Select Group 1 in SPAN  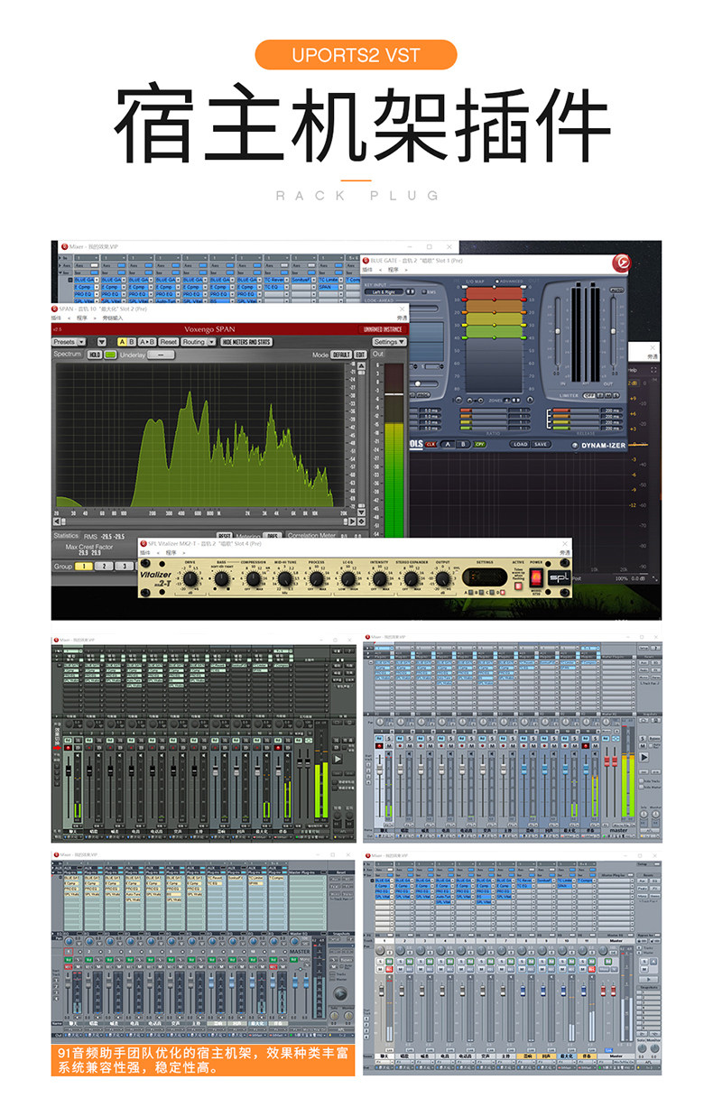pyautogui.click(x=83, y=566)
